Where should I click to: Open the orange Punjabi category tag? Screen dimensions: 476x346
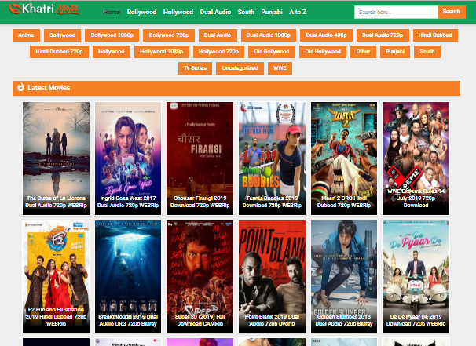pyautogui.click(x=395, y=52)
